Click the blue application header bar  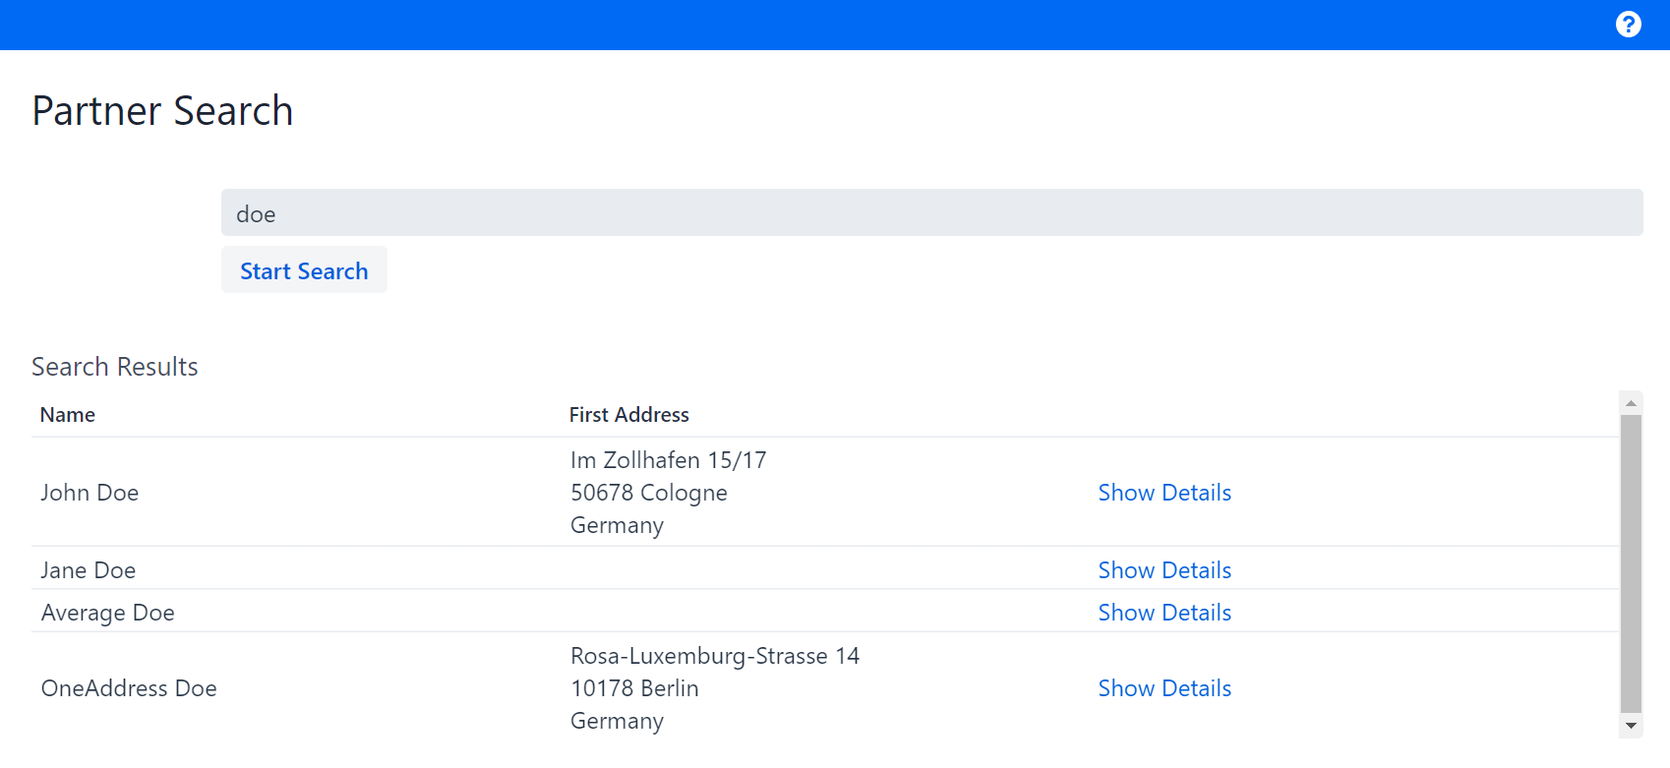[787, 24]
